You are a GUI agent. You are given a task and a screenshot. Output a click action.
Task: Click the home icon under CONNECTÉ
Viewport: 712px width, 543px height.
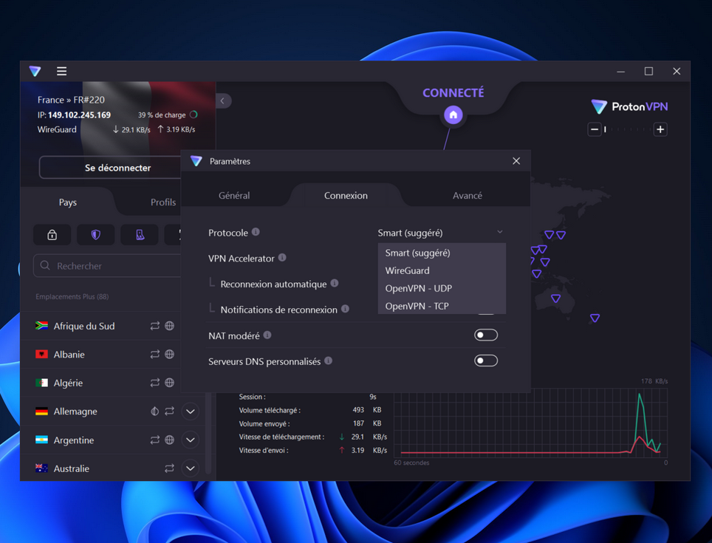453,115
